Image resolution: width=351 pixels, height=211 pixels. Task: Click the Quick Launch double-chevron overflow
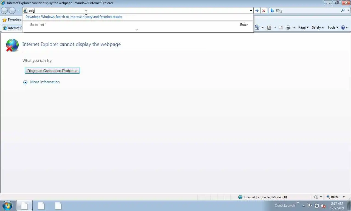coord(298,203)
